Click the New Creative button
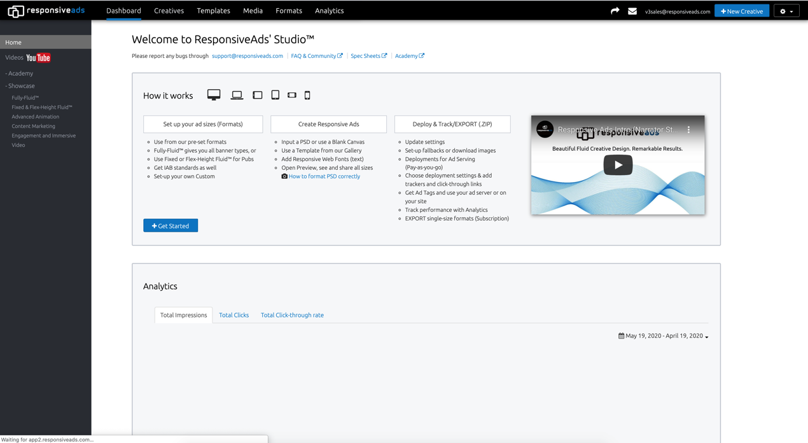808x443 pixels. point(742,11)
